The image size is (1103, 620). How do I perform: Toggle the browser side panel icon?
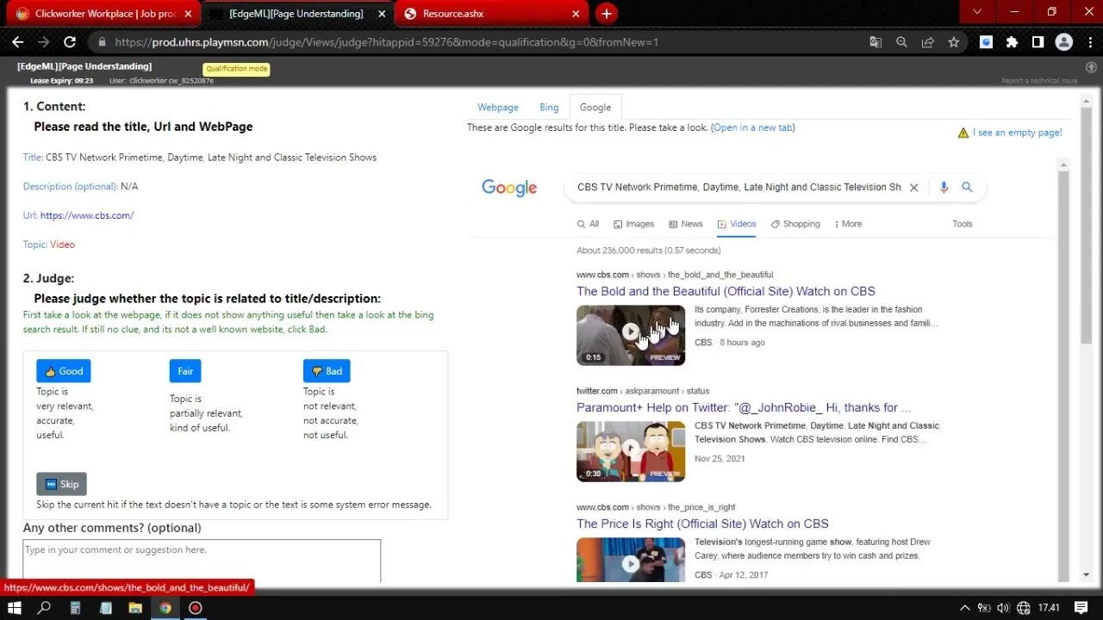[1038, 41]
